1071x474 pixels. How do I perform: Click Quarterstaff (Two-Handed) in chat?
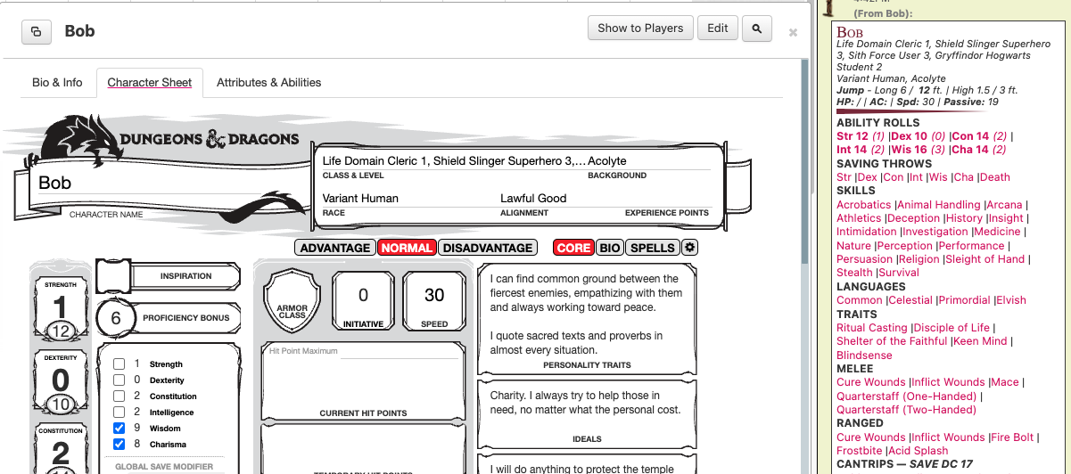pyautogui.click(x=906, y=410)
